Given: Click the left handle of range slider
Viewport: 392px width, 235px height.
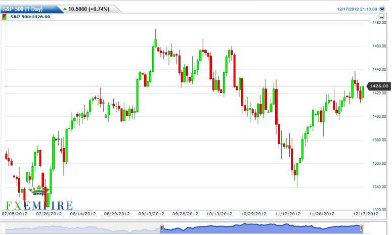Looking at the screenshot, I should click(x=162, y=228).
